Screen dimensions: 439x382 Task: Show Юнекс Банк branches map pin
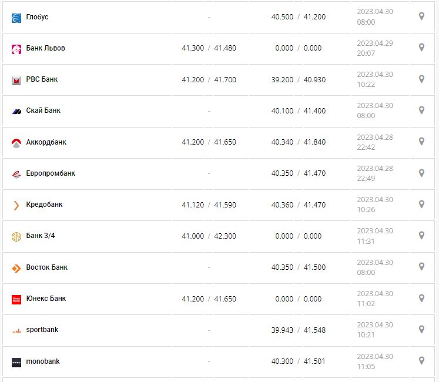421,299
